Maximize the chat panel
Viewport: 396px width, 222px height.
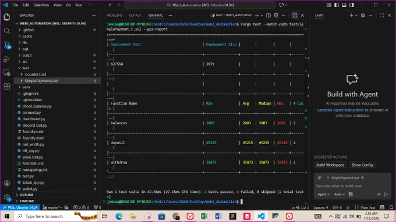point(382,15)
